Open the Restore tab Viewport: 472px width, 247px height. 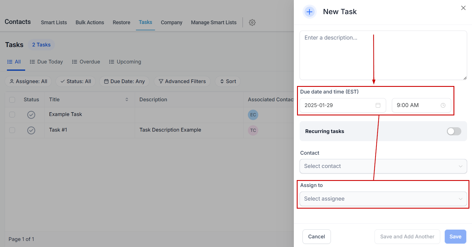point(121,23)
